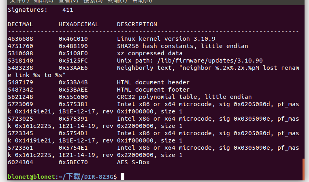Click the HEXADECIMAL column header
The height and width of the screenshot is (182, 309).
click(x=79, y=24)
